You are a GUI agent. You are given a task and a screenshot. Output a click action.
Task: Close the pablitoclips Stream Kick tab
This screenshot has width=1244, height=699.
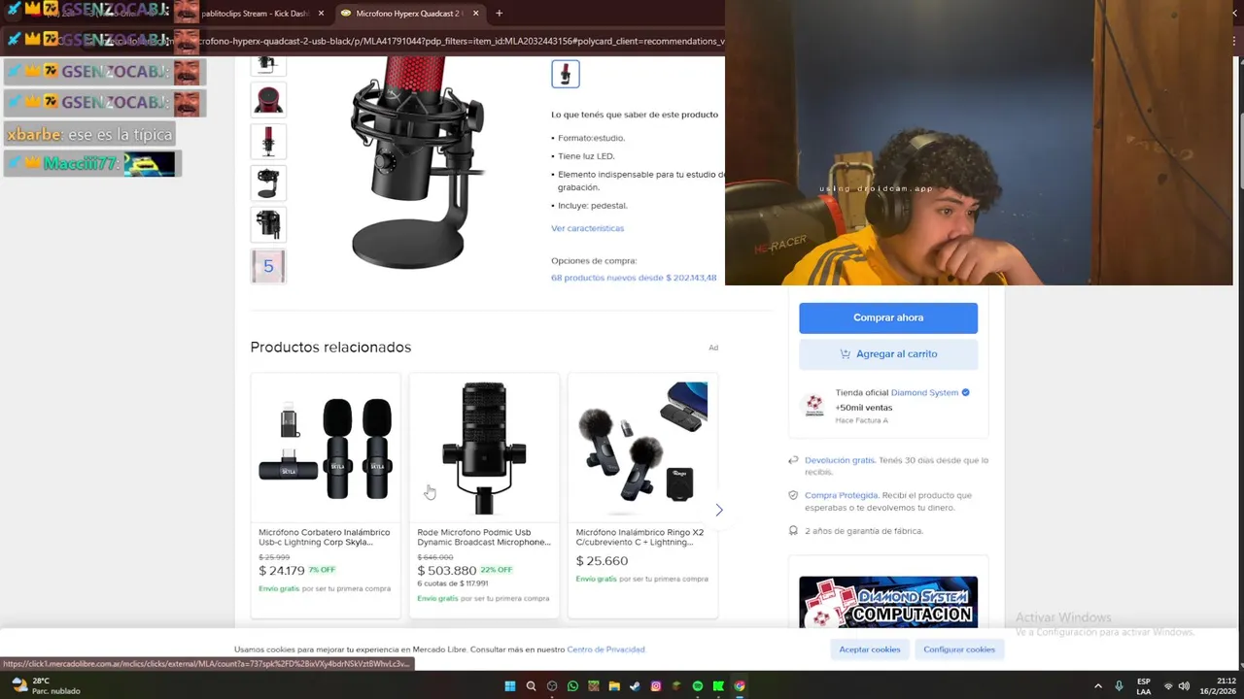point(321,14)
